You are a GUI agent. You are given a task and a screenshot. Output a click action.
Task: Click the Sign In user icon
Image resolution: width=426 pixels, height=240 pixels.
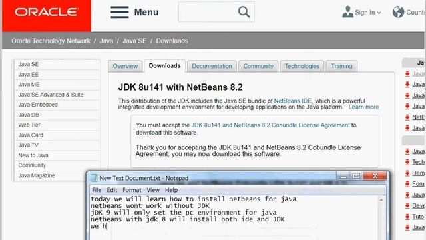click(x=347, y=12)
